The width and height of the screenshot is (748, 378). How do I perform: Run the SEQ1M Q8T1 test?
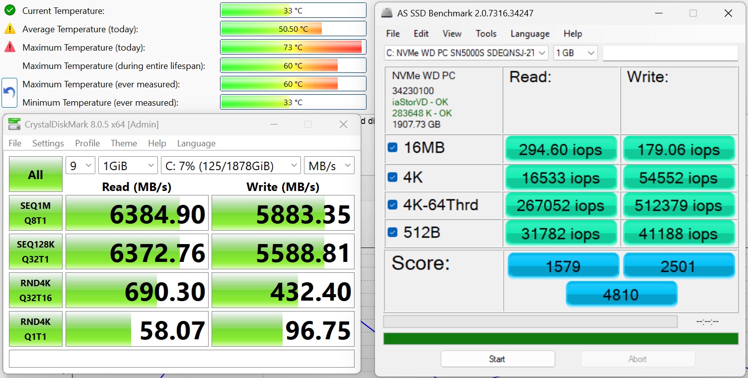(x=36, y=213)
